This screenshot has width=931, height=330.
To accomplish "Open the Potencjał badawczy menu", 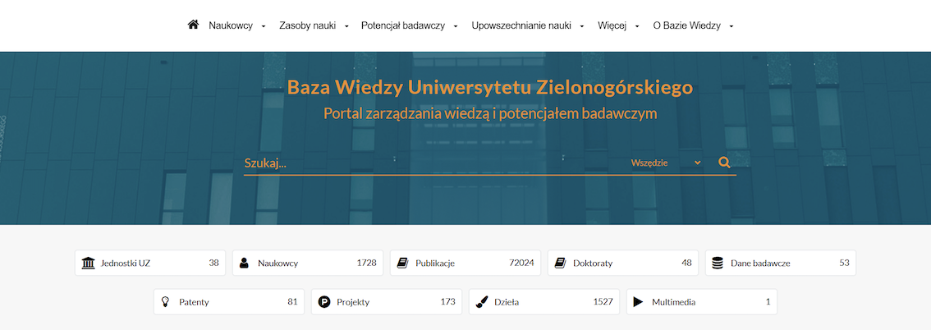I will 403,25.
